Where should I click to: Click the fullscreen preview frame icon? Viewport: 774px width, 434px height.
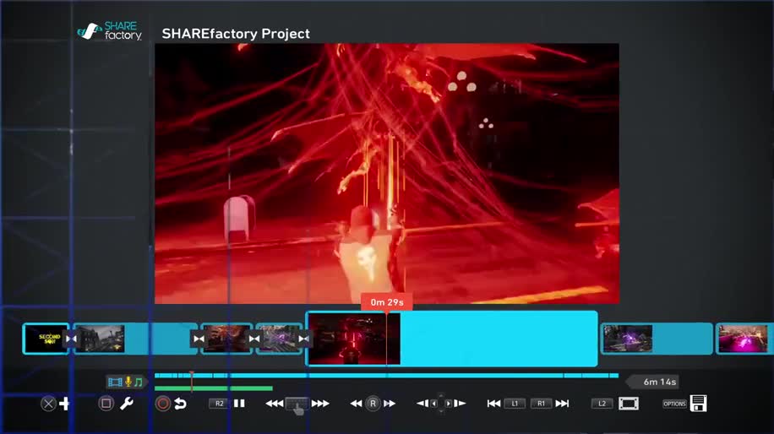click(629, 404)
